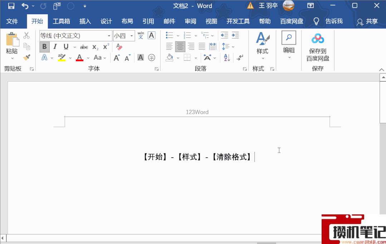Customize the Quick Access Toolbar
Viewport: 386px width, 244px height.
click(x=85, y=6)
